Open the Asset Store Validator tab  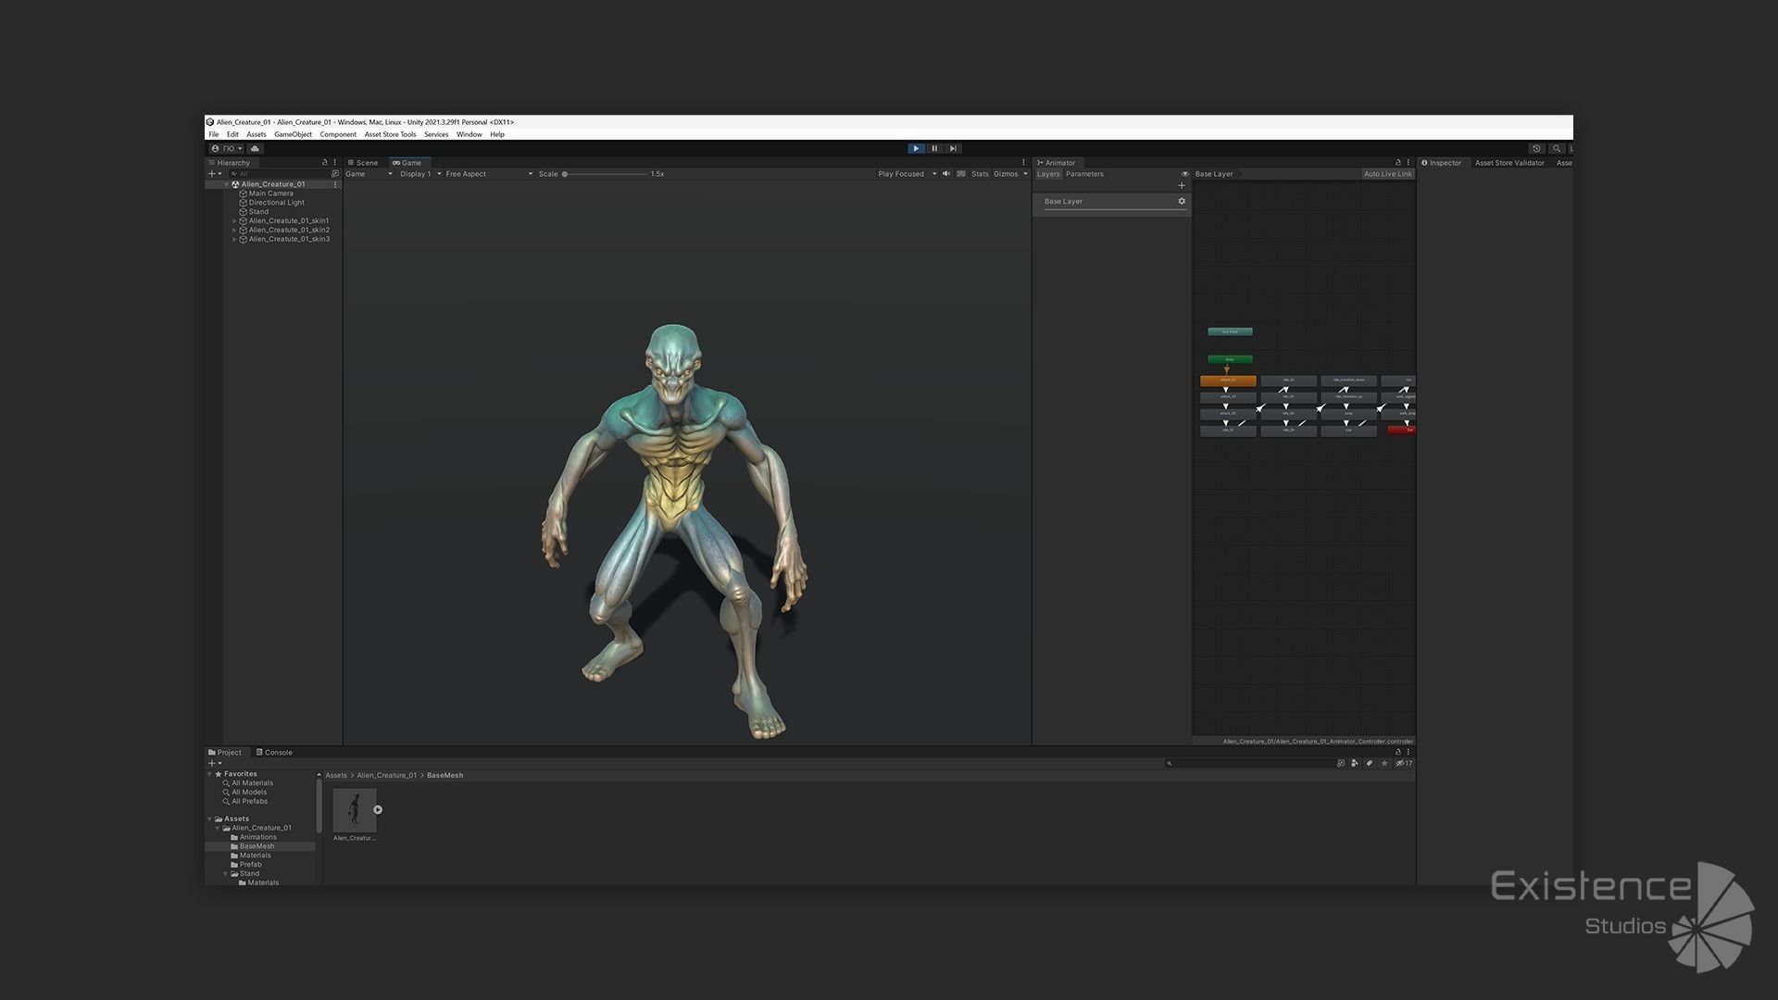[1509, 163]
